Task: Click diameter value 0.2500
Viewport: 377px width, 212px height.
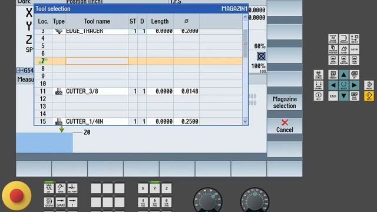Action: pyautogui.click(x=190, y=121)
